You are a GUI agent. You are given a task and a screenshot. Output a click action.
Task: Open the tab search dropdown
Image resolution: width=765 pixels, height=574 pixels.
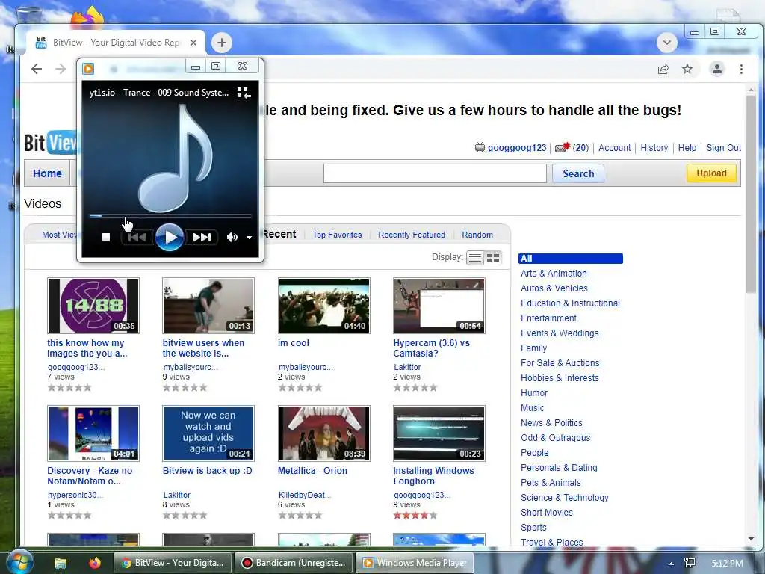coord(667,43)
